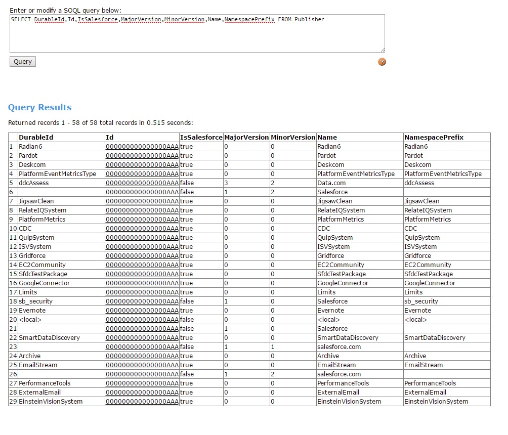Click PlatformMetrics in the NamespacePrefix column
508x435 pixels.
428,220
